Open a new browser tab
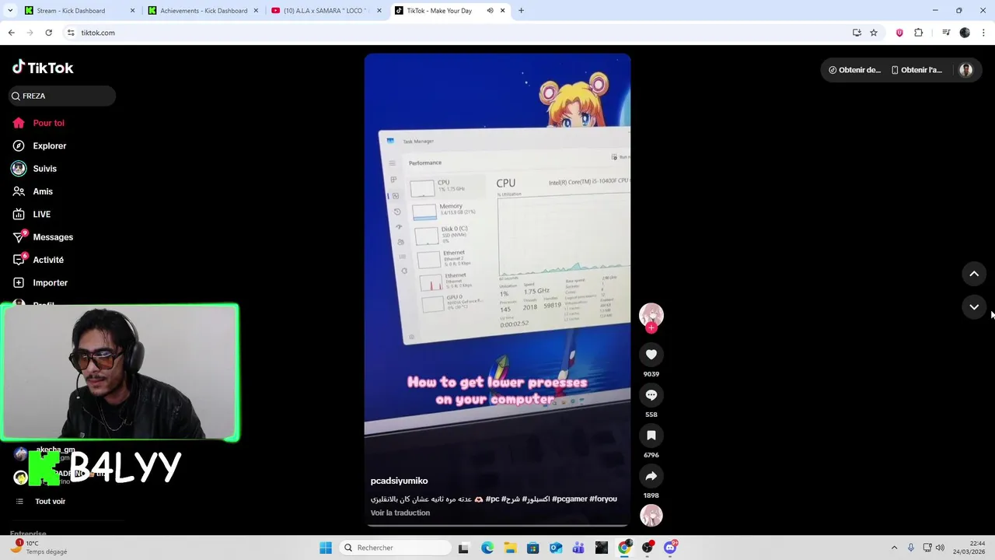The image size is (995, 560). 521,11
